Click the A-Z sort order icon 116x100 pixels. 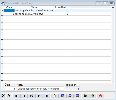(31, 96)
